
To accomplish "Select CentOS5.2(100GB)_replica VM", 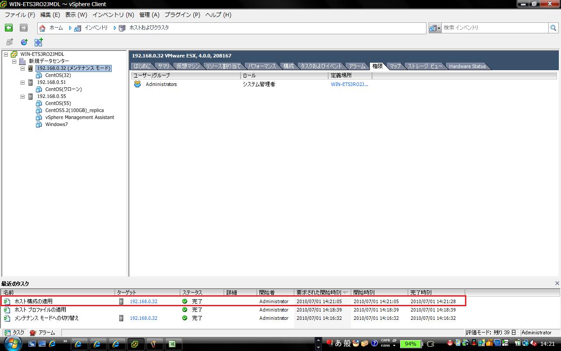I will tap(75, 110).
